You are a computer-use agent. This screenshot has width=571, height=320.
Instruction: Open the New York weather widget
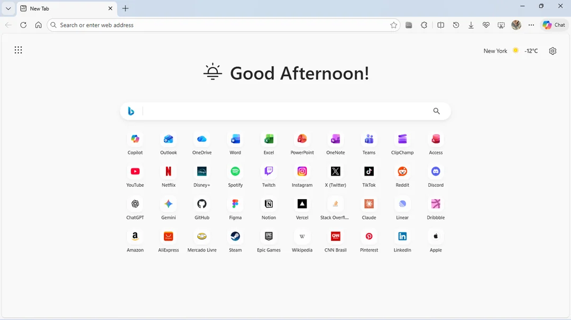511,51
